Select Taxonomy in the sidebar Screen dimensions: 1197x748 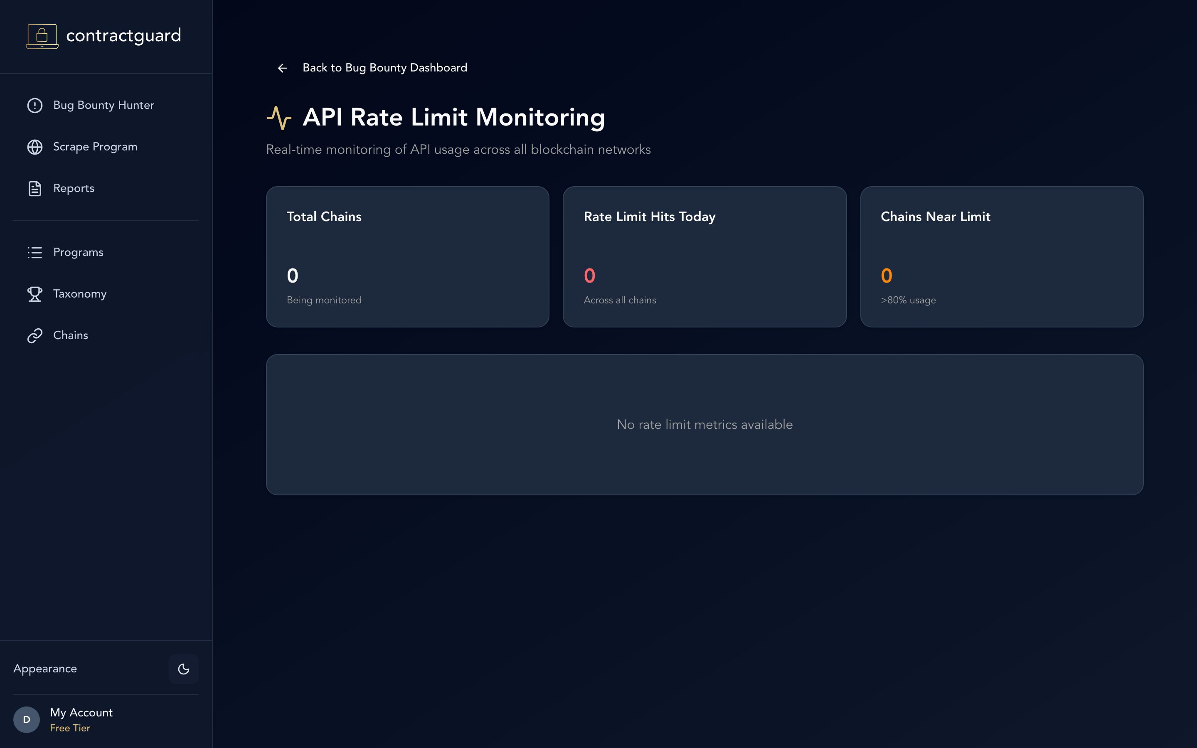(x=106, y=294)
